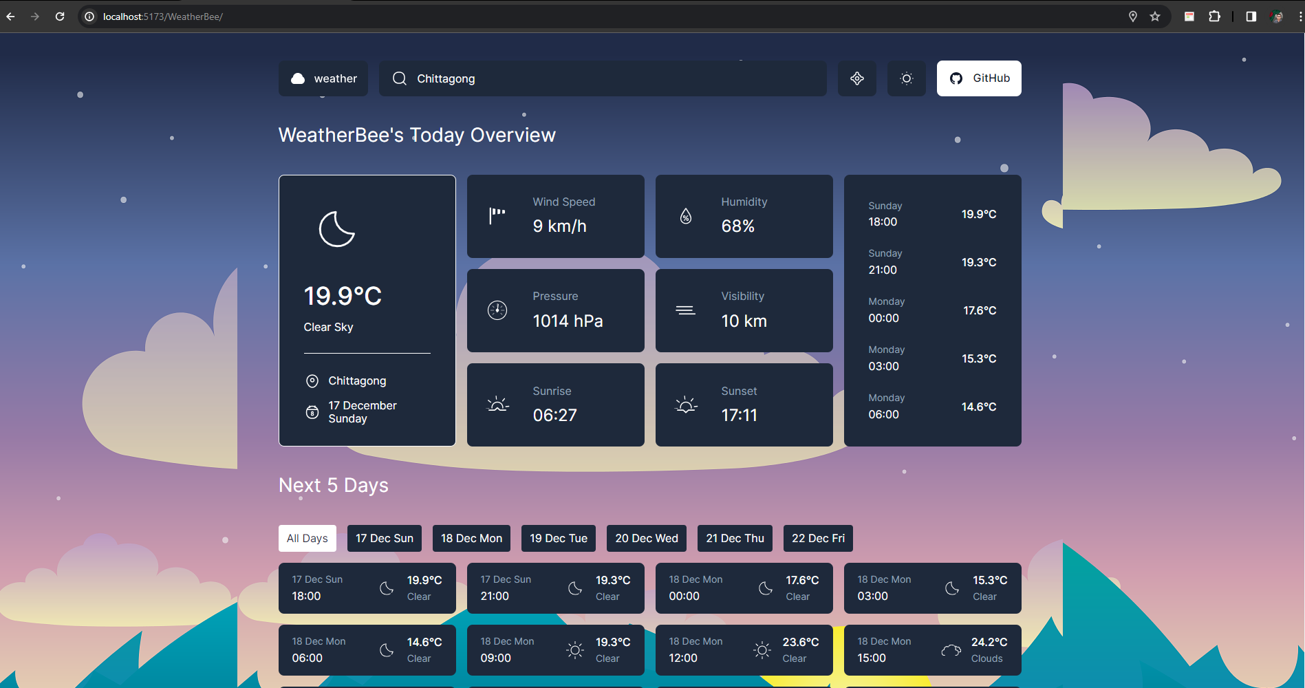Open the GitHub link button
The image size is (1305, 688).
point(979,78)
